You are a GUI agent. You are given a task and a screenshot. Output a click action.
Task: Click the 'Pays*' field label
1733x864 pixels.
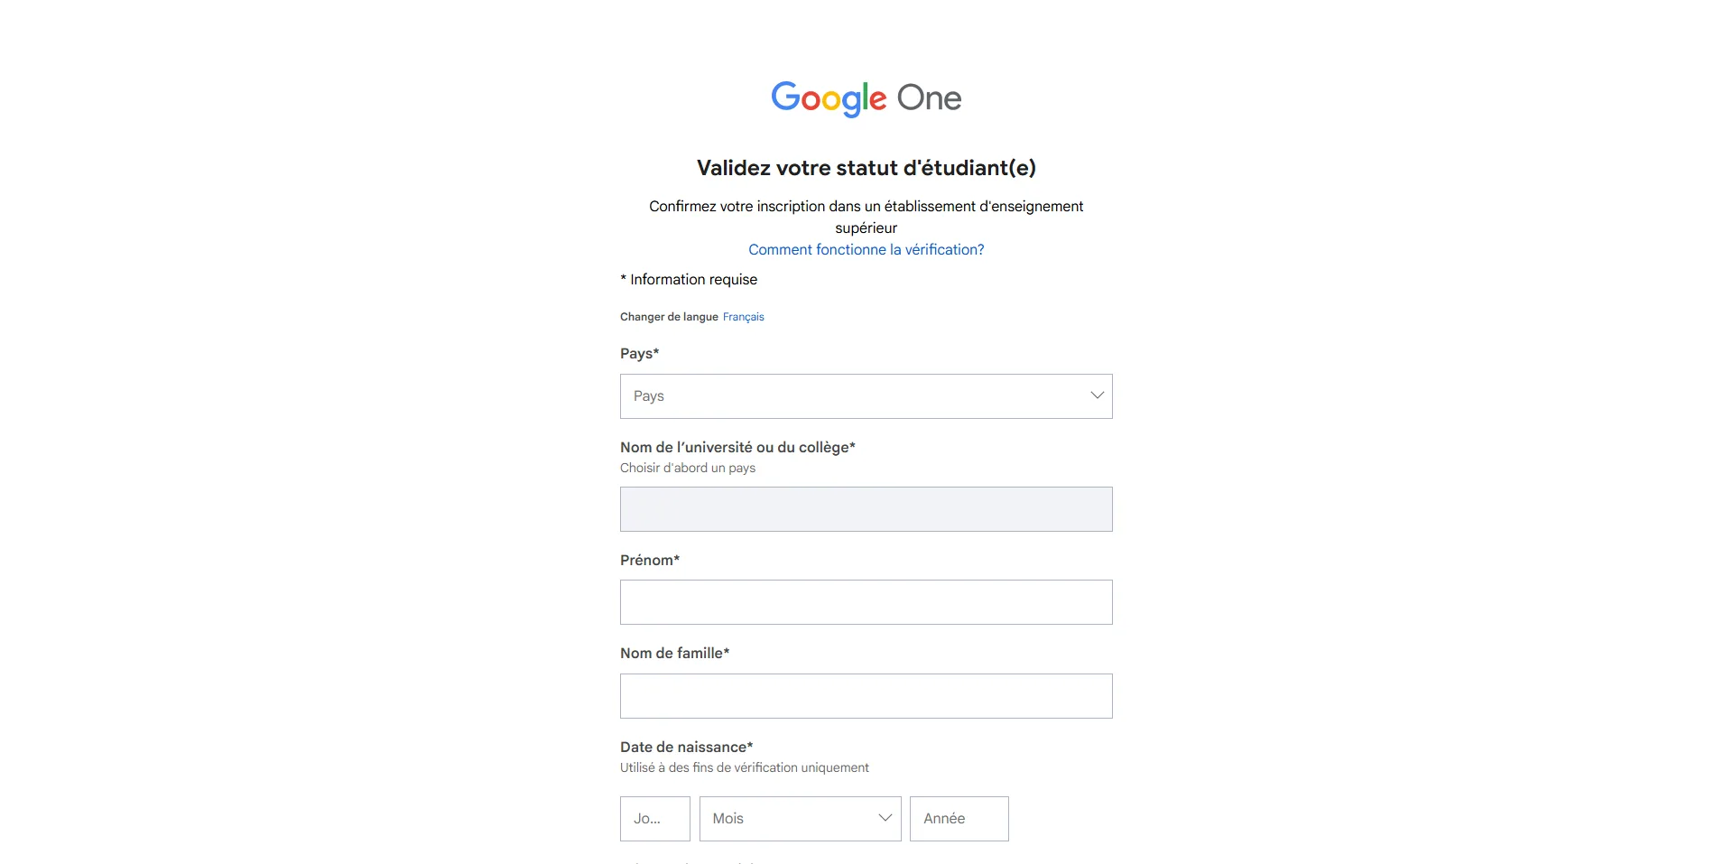639,354
